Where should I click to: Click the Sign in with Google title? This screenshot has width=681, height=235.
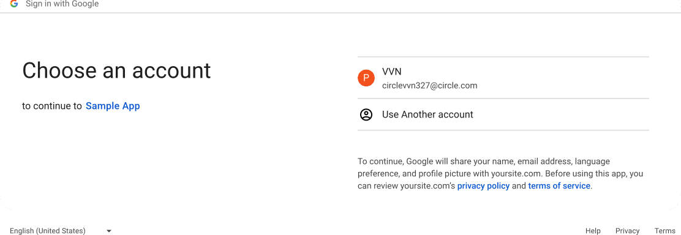[x=62, y=4]
